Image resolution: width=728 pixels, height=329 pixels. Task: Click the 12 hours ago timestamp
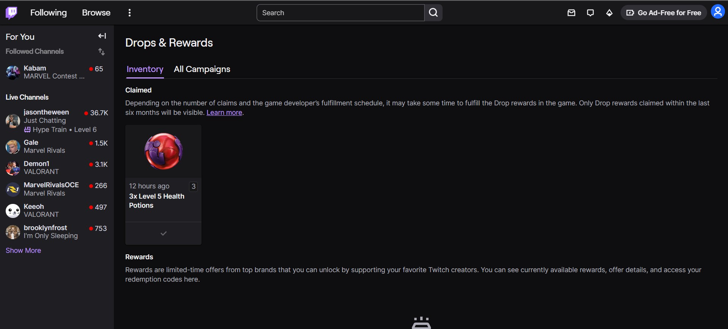tap(149, 186)
